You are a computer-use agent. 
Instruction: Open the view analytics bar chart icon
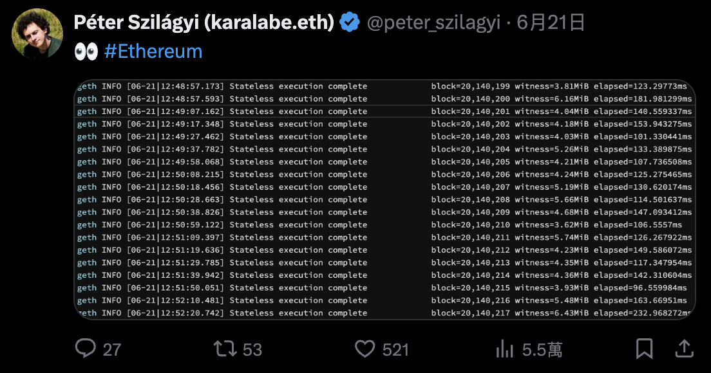tap(504, 349)
